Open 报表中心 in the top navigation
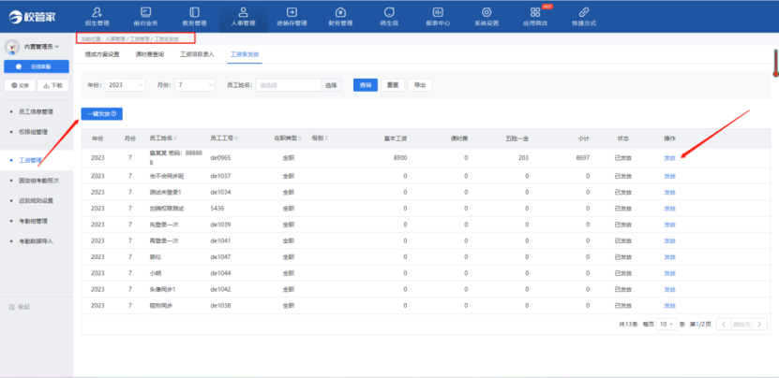This screenshot has width=779, height=378. pos(437,14)
